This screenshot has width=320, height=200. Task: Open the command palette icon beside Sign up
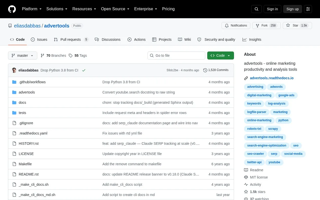tap(308, 9)
